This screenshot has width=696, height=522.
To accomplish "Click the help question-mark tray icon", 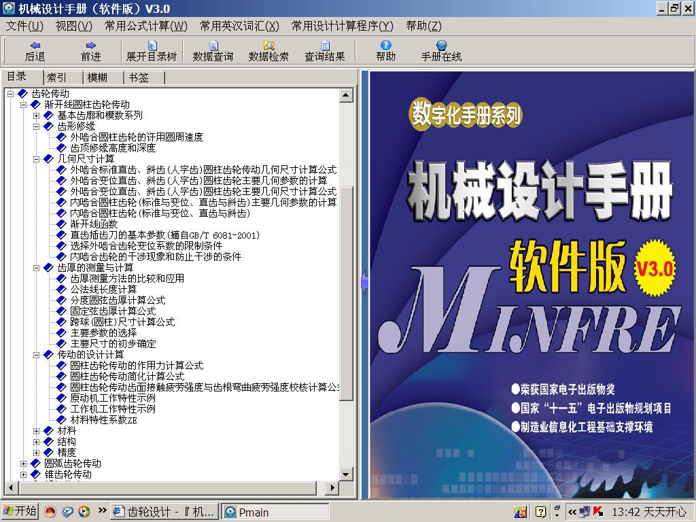I will [x=540, y=512].
